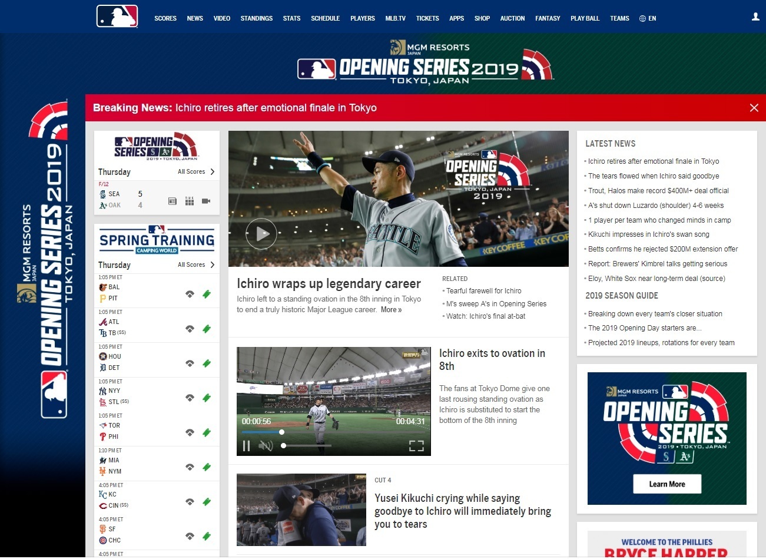Click the Learn More button
766x559 pixels.
click(666, 484)
